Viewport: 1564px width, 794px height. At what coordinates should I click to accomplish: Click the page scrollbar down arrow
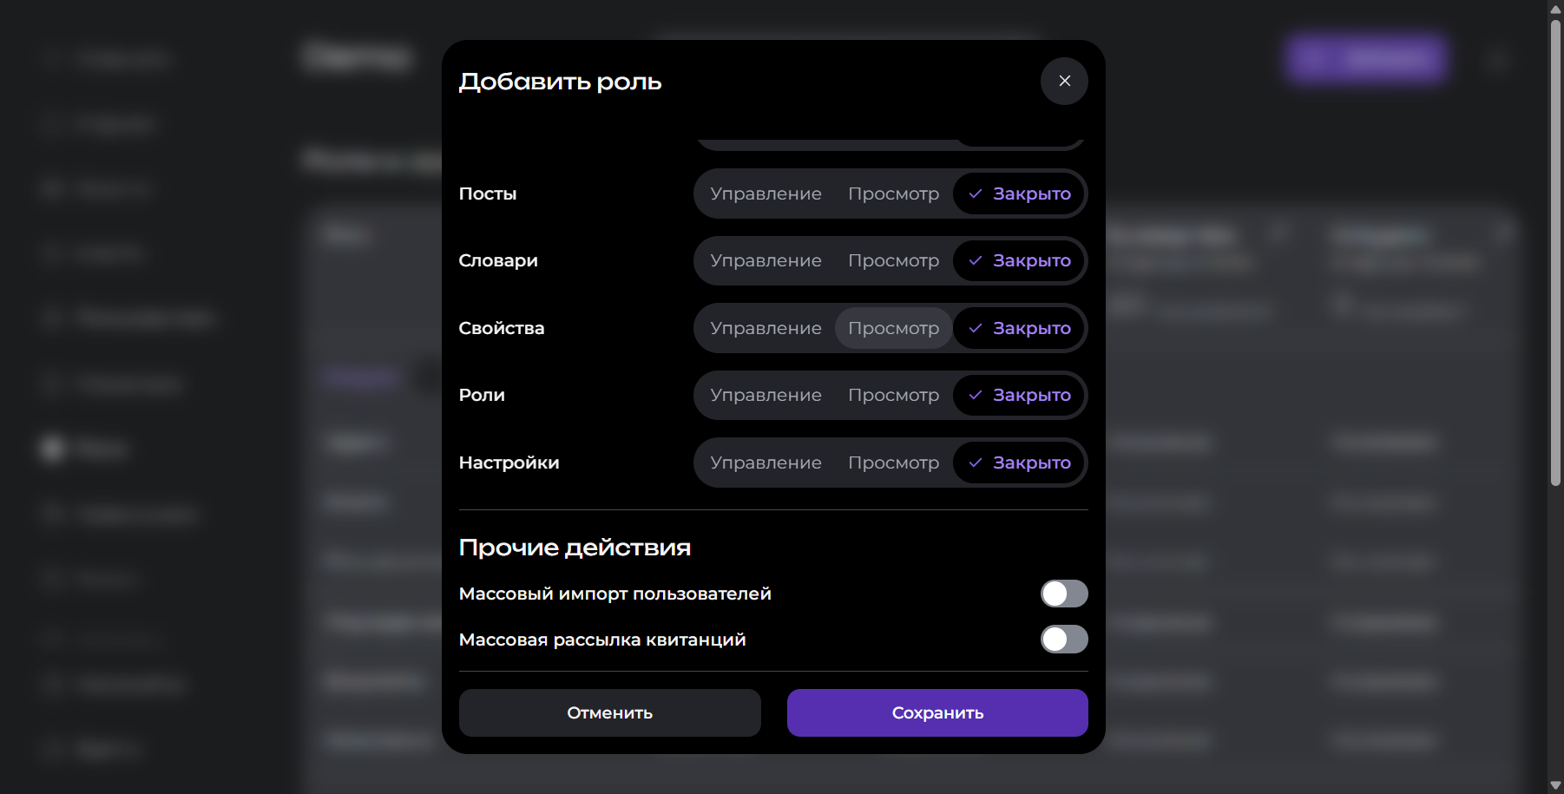point(1555,785)
